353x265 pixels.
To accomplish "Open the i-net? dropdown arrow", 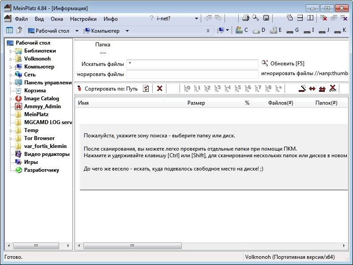I will pos(196,19).
